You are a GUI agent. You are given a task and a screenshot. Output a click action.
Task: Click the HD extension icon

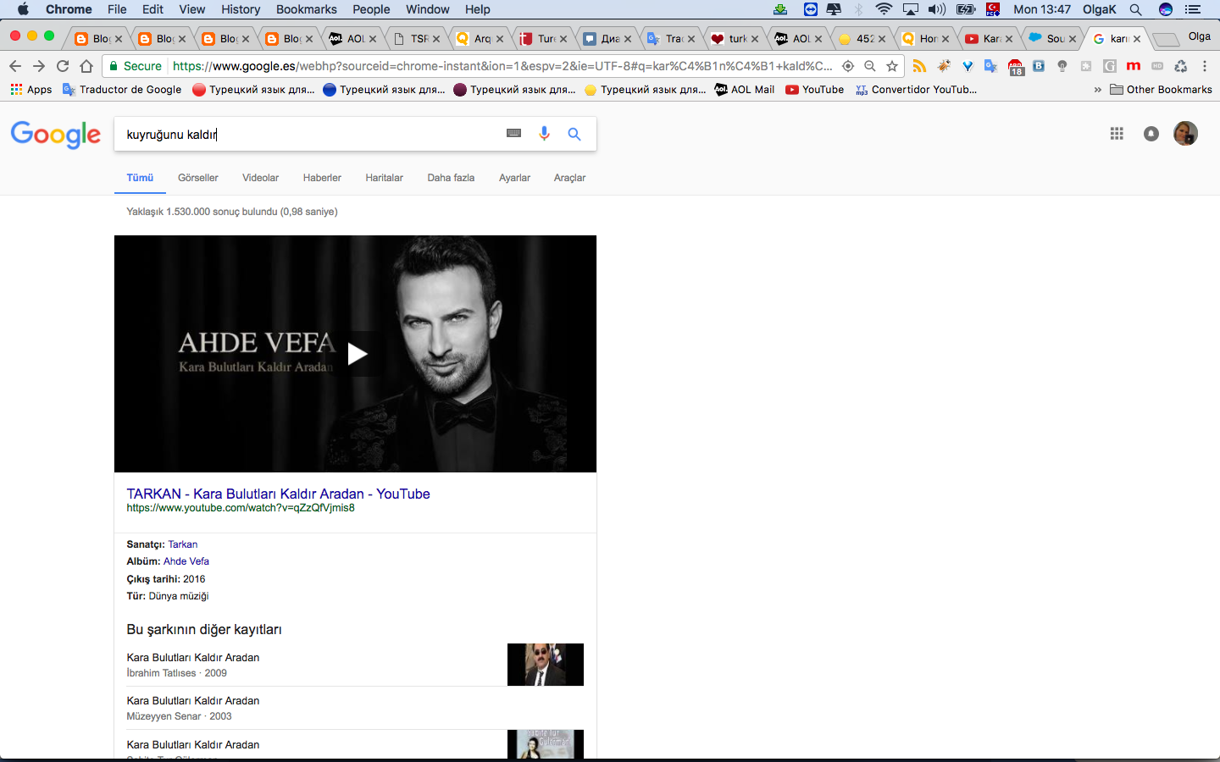1157,66
